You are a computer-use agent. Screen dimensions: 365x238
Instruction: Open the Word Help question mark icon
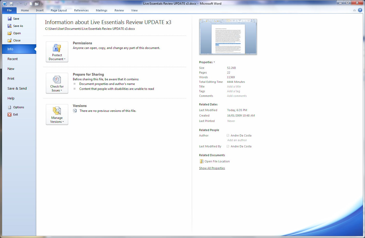tap(360, 10)
